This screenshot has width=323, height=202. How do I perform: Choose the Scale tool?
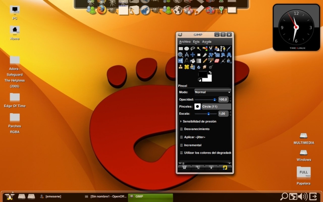(217, 55)
